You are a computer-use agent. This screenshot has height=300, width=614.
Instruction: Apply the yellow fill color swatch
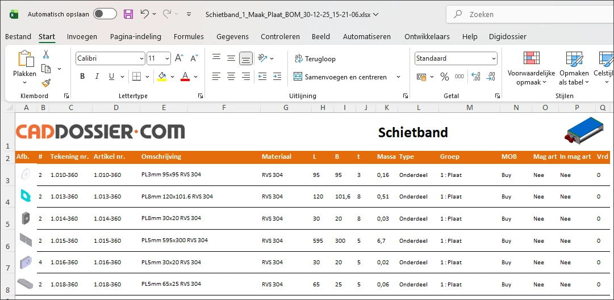(162, 77)
